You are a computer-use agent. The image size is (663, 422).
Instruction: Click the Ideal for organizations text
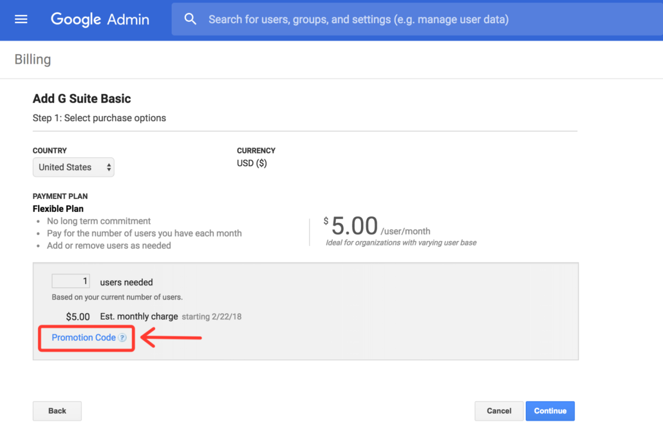pyautogui.click(x=401, y=242)
